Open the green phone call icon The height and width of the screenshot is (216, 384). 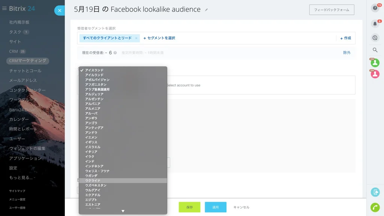(375, 207)
